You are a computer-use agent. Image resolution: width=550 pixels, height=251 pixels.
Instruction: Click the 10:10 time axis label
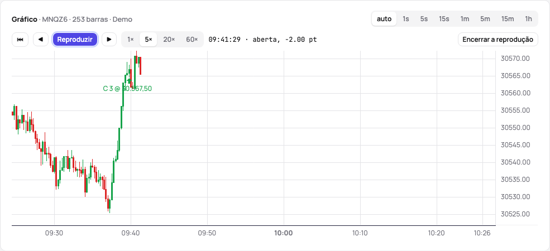(x=360, y=233)
